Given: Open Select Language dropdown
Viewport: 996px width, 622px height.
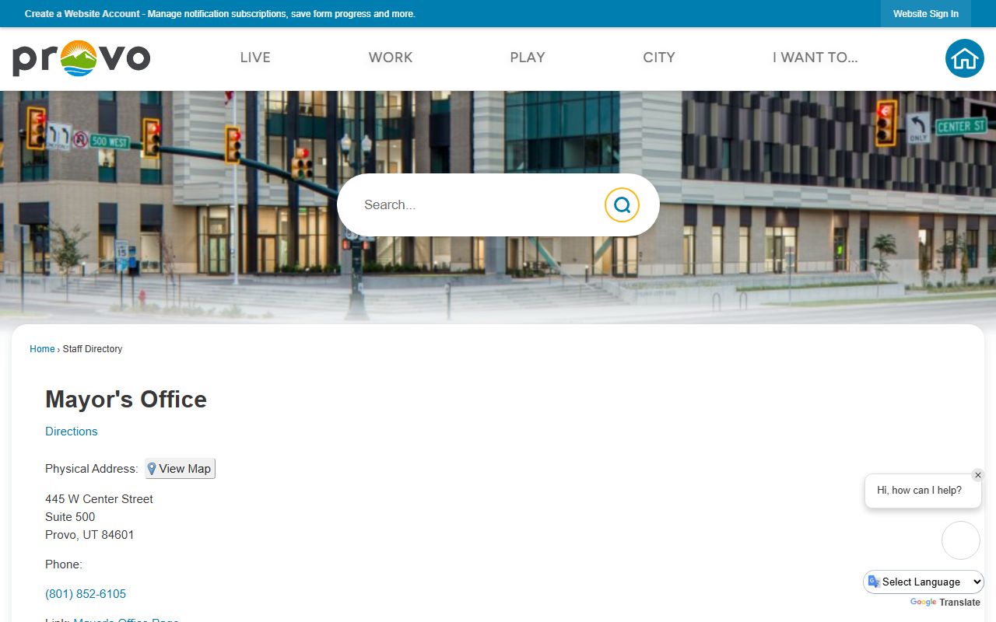Looking at the screenshot, I should click(924, 582).
